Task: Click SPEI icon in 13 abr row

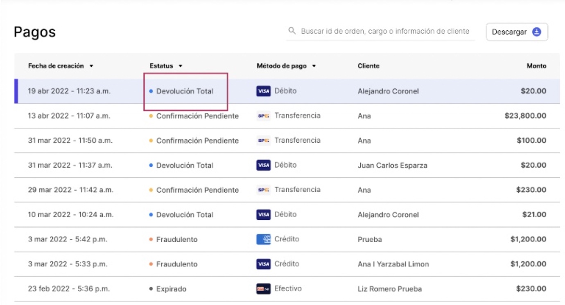Action: (263, 116)
